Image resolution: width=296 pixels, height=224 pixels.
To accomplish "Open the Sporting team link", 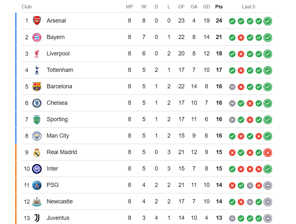I will click(57, 119).
